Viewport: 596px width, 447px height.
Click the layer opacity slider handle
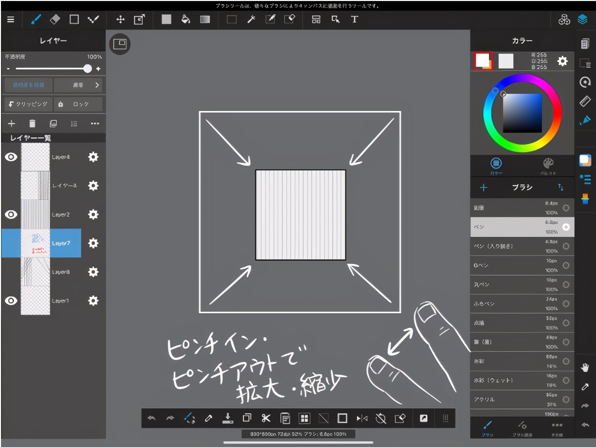click(88, 69)
